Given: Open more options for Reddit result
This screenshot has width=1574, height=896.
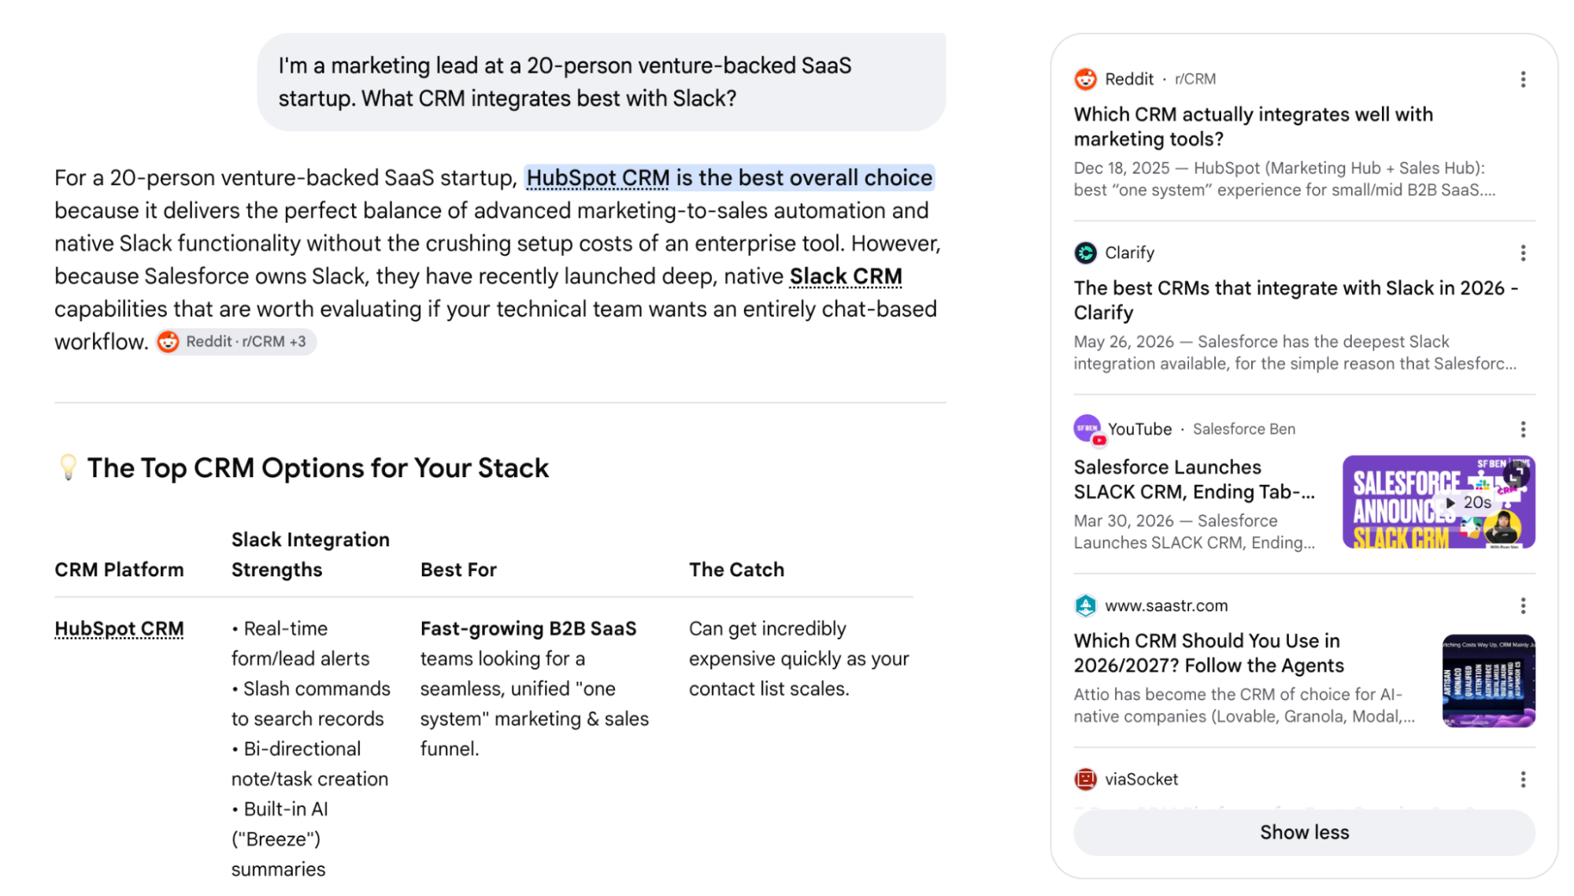Looking at the screenshot, I should pyautogui.click(x=1523, y=80).
